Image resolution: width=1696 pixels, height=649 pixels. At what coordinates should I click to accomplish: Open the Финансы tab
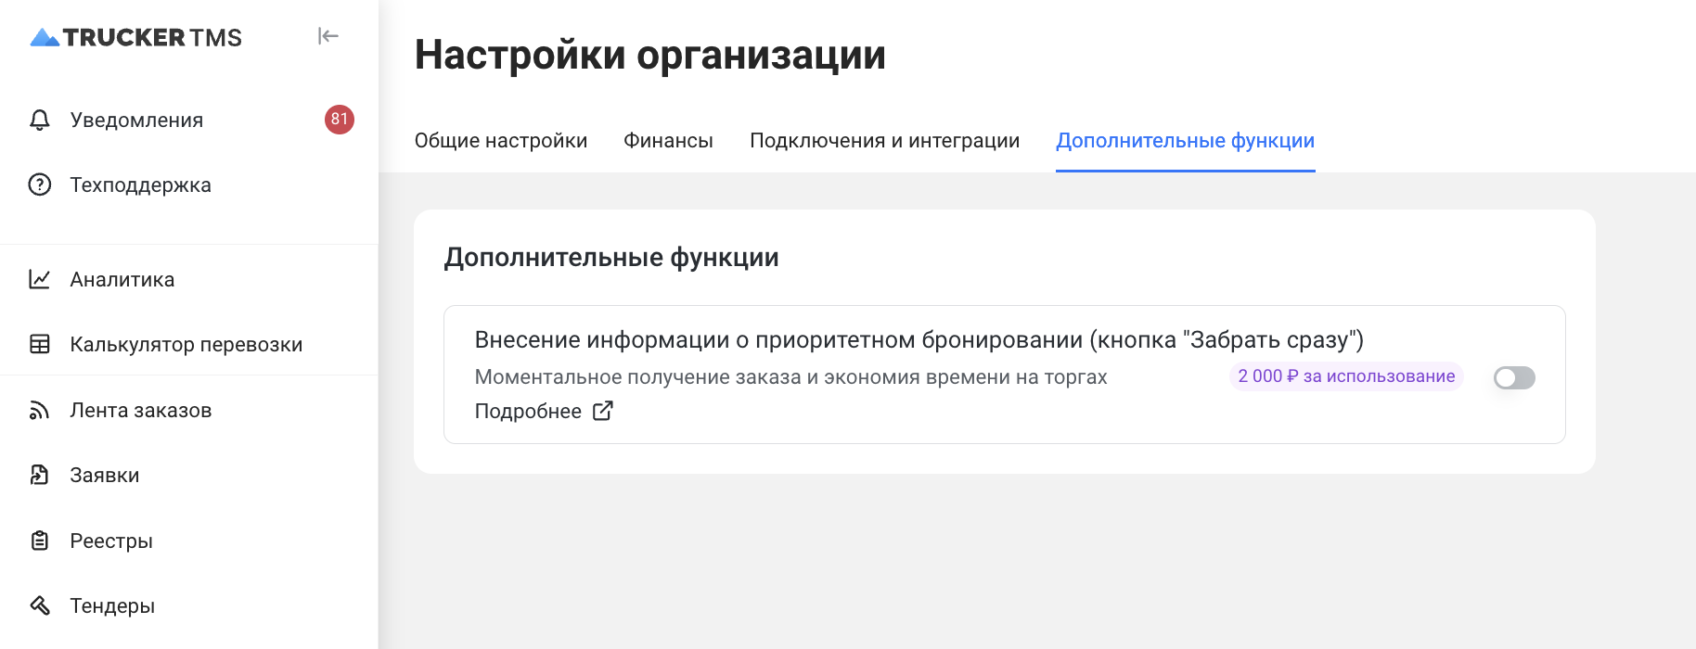tap(668, 141)
